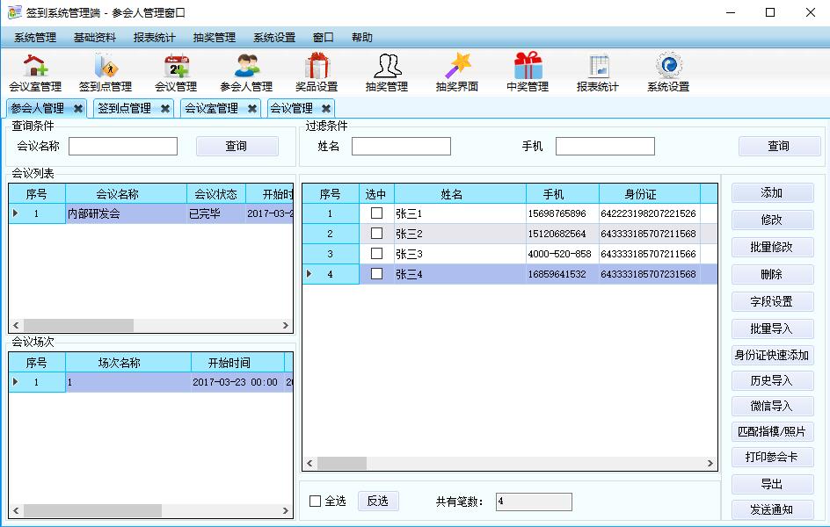Tick the checkbox in 张三3 row
Screen dimensions: 830x527
pos(376,254)
